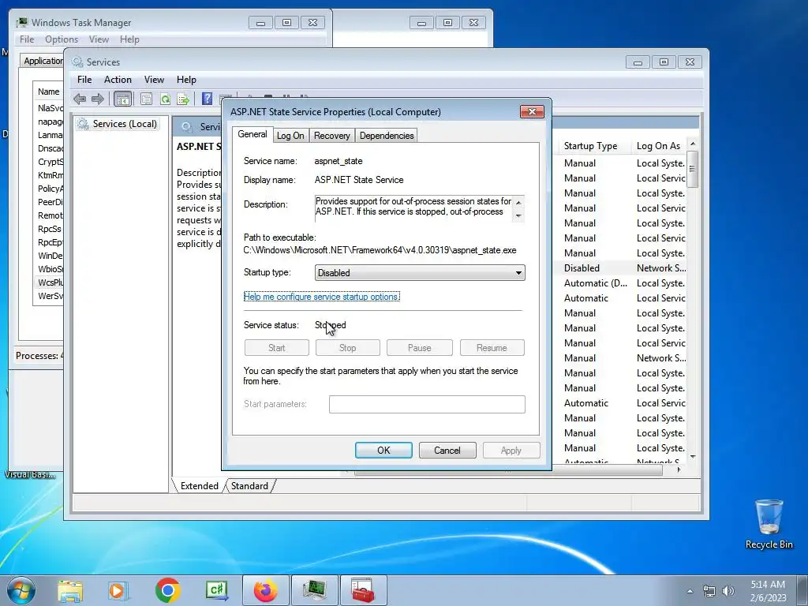
Task: Open the File menu in Services
Action: tap(84, 80)
